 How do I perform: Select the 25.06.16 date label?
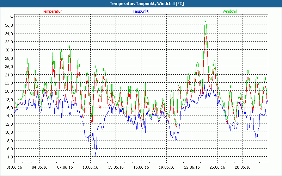[x=217, y=167]
